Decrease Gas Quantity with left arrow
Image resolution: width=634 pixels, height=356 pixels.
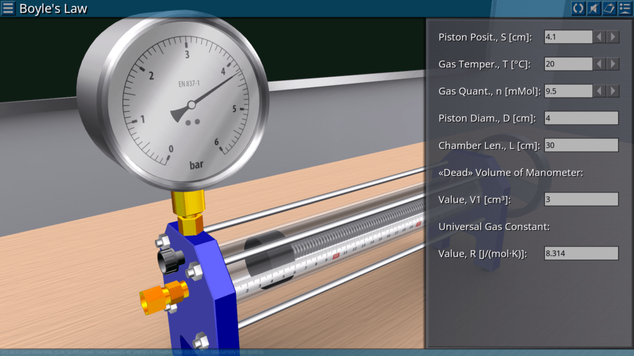(x=600, y=91)
